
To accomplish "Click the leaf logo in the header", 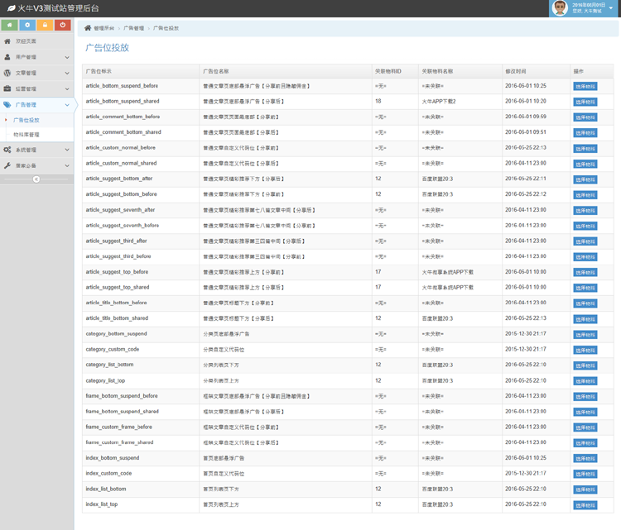I will [x=10, y=8].
